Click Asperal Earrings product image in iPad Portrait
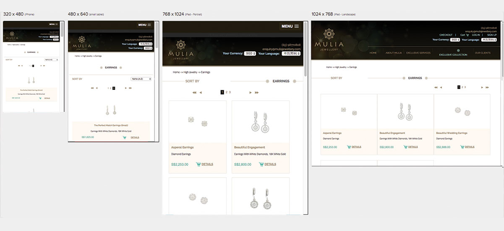This screenshot has width=504, height=231. click(x=198, y=122)
